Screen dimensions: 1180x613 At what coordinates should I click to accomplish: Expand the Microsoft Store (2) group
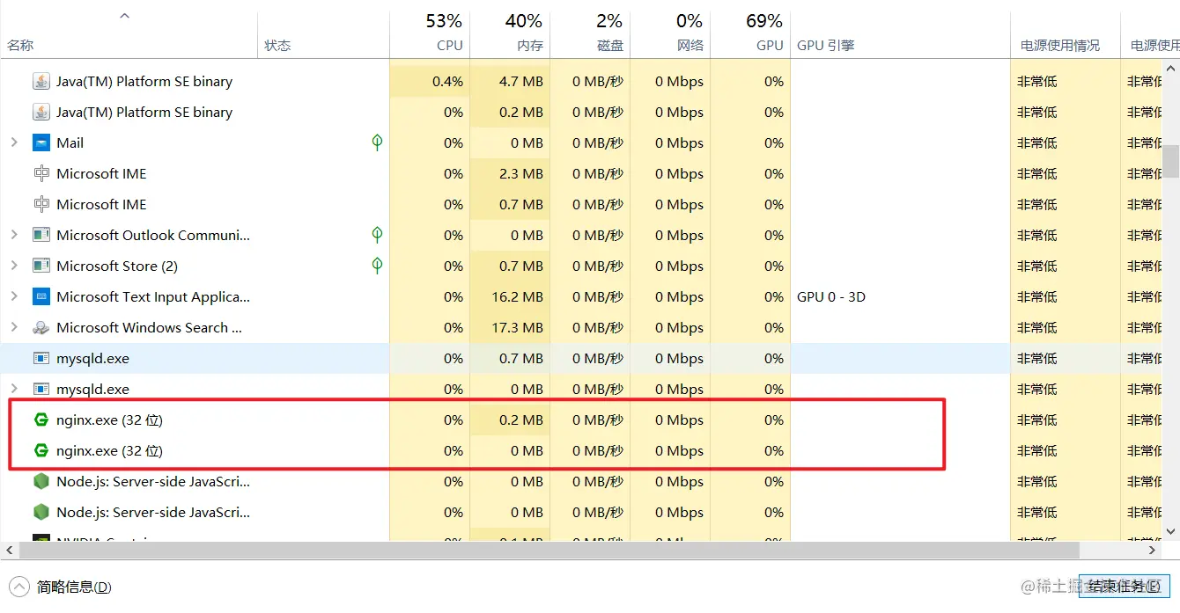pyautogui.click(x=13, y=266)
